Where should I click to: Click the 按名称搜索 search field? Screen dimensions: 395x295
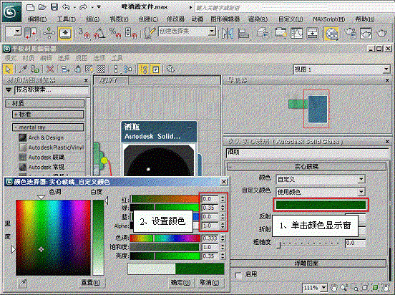[52, 90]
